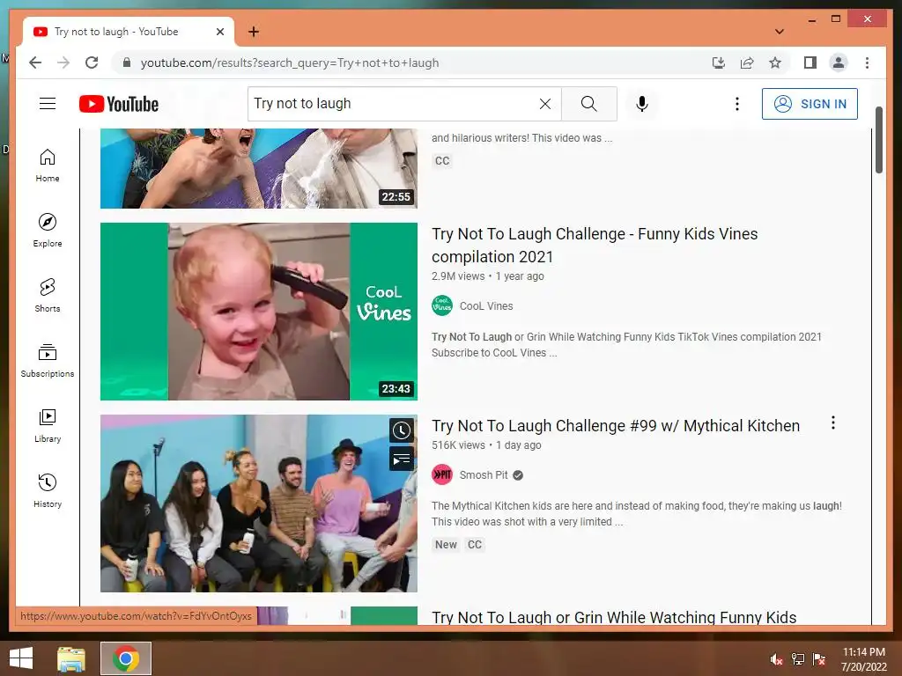View site information via lock icon
The height and width of the screenshot is (676, 902).
(127, 62)
